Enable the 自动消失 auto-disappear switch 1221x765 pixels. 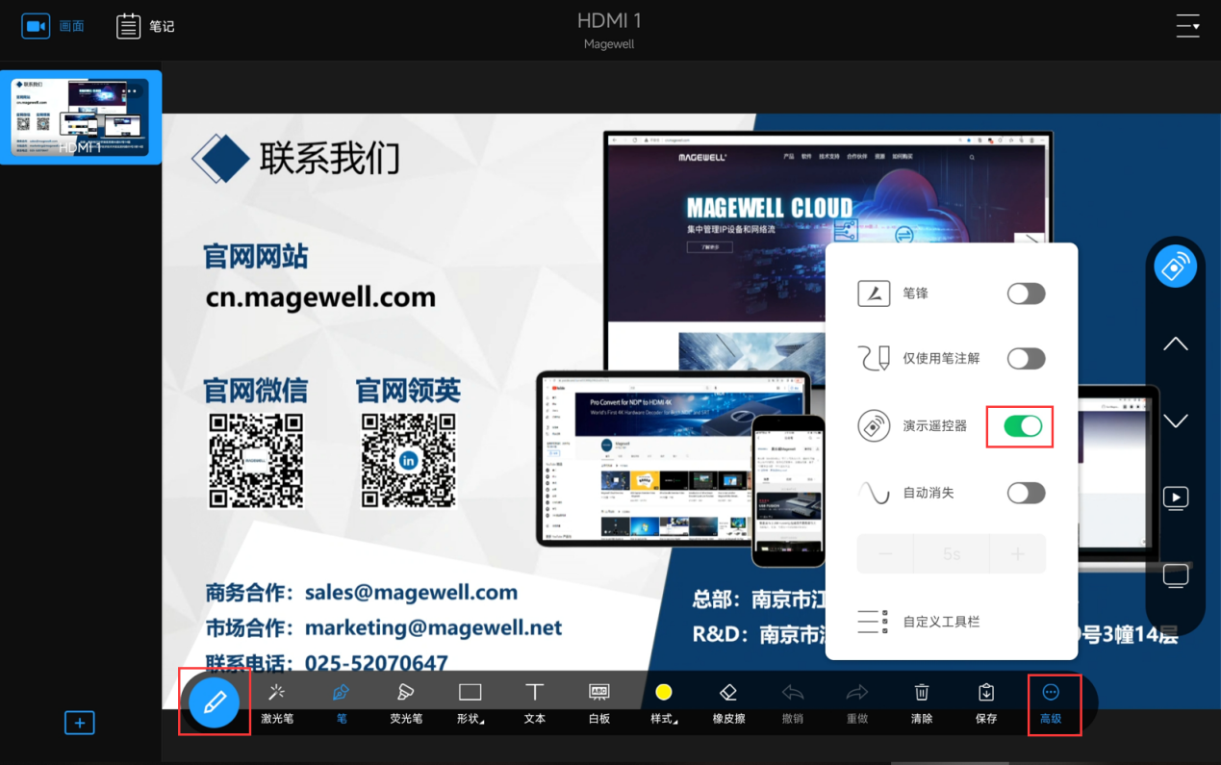pyautogui.click(x=1026, y=493)
